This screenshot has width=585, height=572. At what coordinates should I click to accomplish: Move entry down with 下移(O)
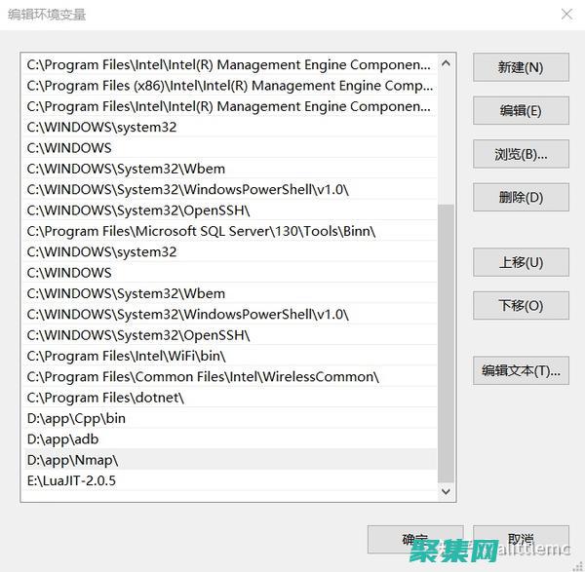coord(521,305)
